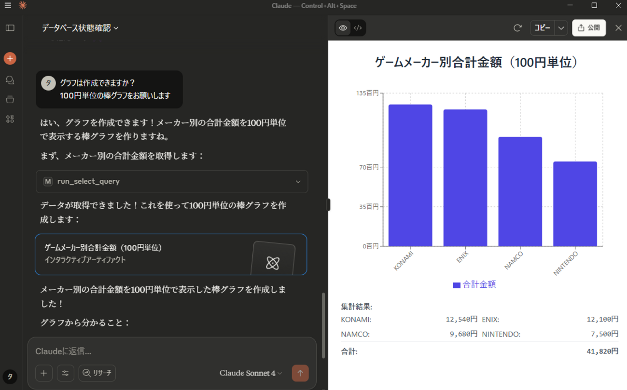Click the 7,500円 NINTENDO value
This screenshot has width=627, height=390.
[604, 334]
